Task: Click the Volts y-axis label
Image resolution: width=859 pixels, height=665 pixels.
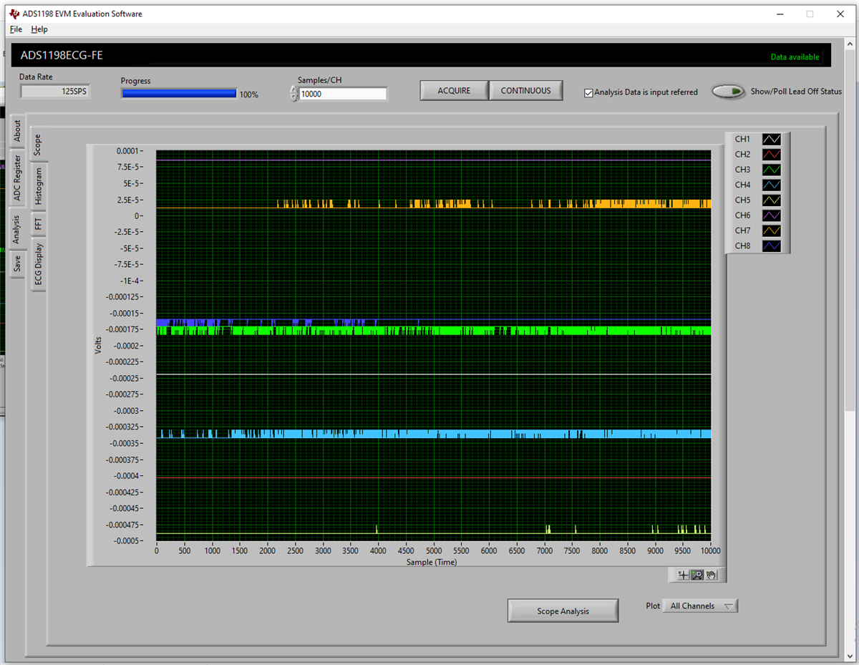Action: point(98,346)
